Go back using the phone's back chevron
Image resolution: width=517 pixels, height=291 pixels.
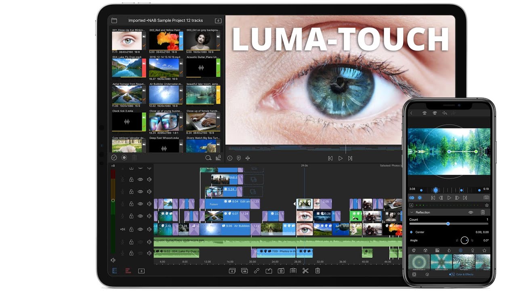click(x=411, y=113)
